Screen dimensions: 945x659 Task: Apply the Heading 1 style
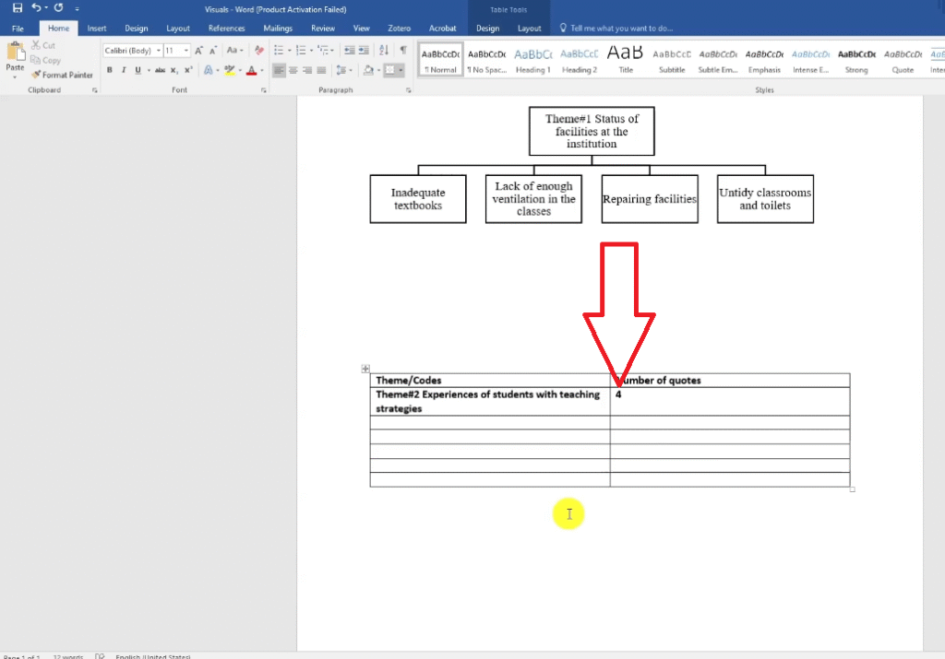tap(532, 60)
